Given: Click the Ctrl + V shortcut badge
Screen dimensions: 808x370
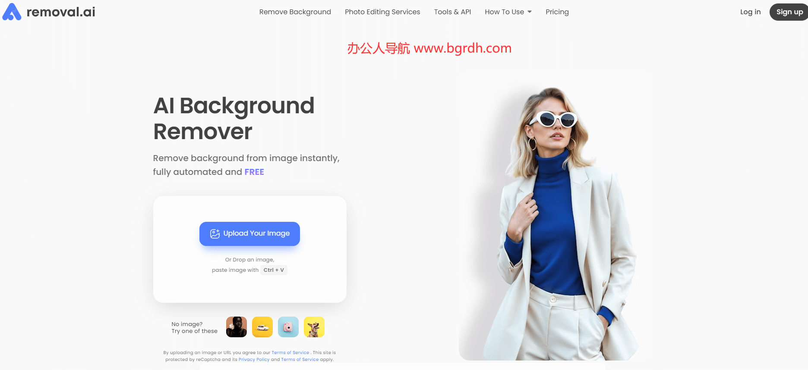Looking at the screenshot, I should coord(274,270).
